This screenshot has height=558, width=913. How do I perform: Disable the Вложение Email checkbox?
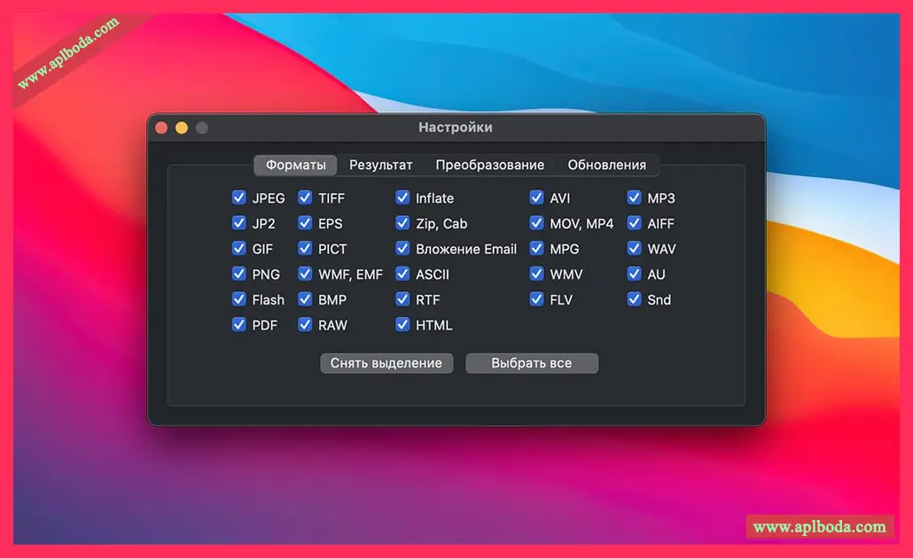point(402,249)
